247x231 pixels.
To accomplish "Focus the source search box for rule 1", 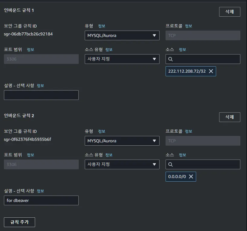I will [x=206, y=59].
